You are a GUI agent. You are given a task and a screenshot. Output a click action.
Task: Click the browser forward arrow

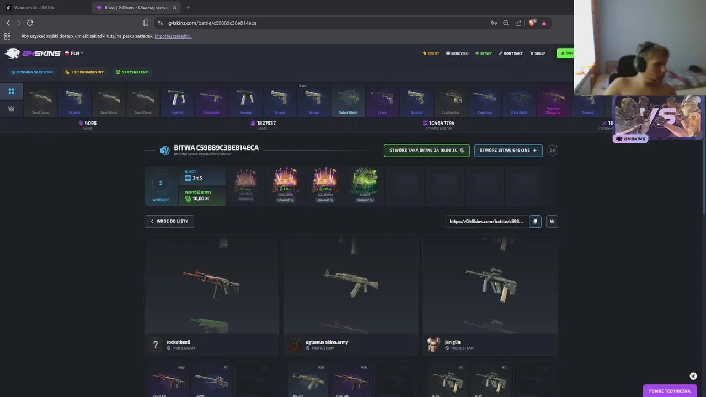[19, 23]
